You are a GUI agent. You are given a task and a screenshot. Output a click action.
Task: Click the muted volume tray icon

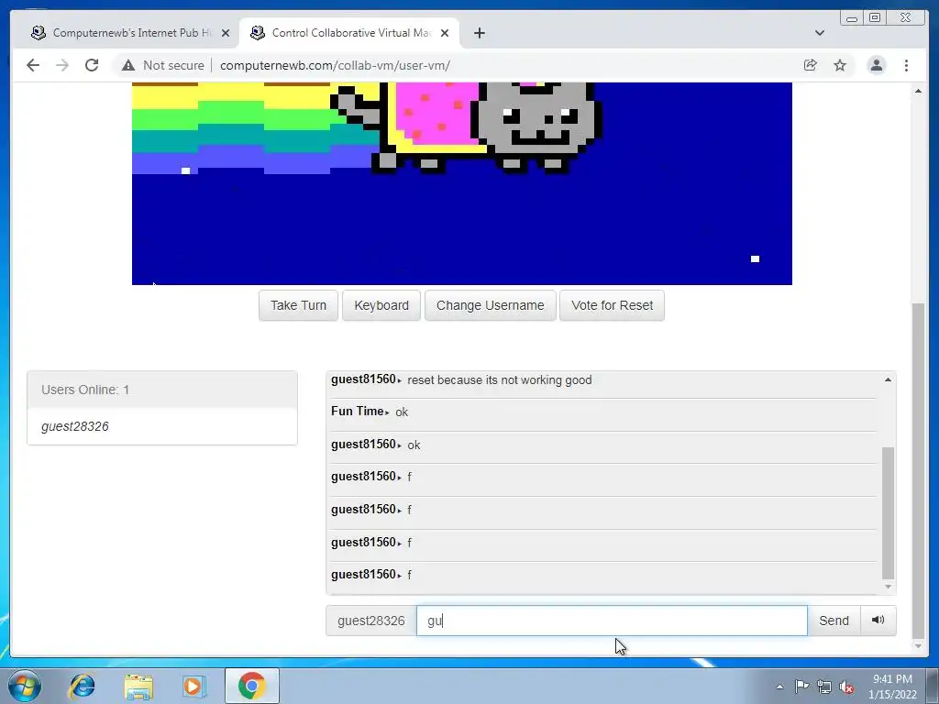click(846, 687)
